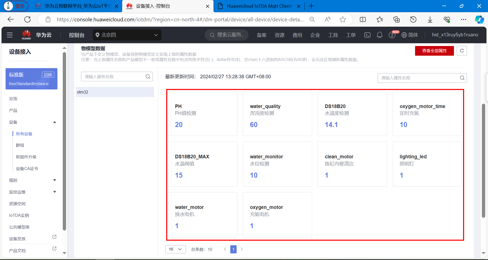Close the 设备接入-控制台 tab

click(207, 6)
